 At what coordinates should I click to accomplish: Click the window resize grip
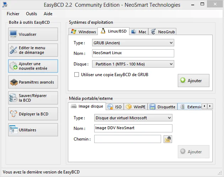point(220,173)
